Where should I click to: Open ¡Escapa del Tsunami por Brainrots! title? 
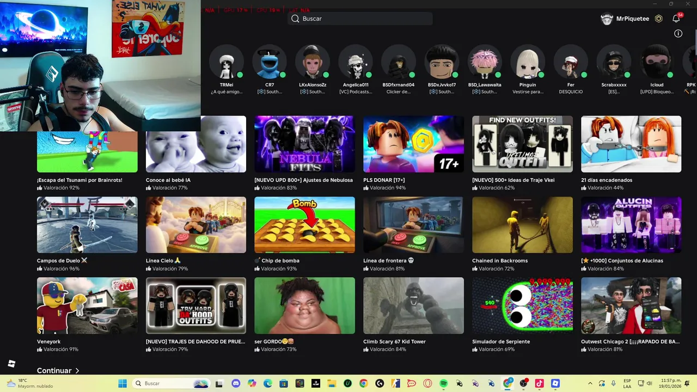pyautogui.click(x=80, y=180)
